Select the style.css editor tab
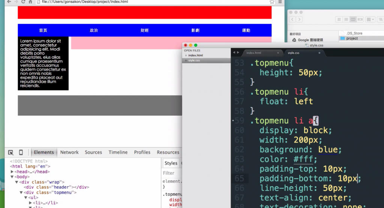Image resolution: width=384 pixels, height=208 pixels. (x=293, y=53)
